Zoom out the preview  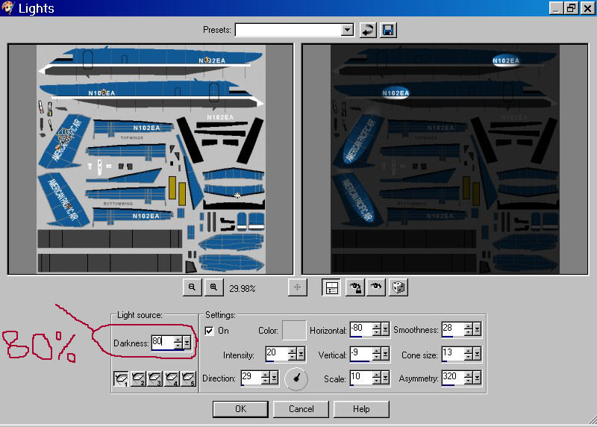pos(193,287)
